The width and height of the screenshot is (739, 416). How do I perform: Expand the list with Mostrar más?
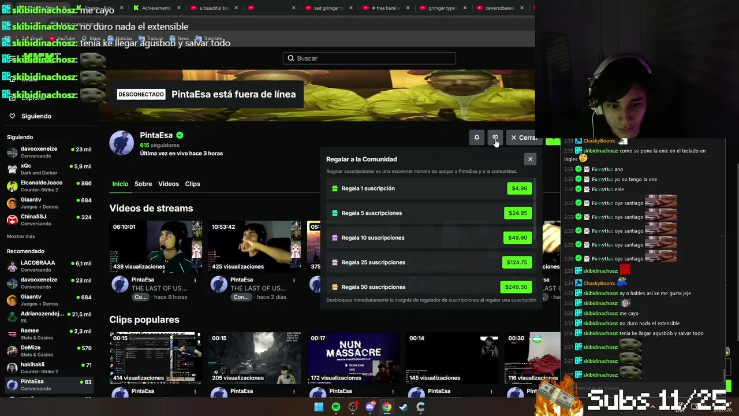21,236
